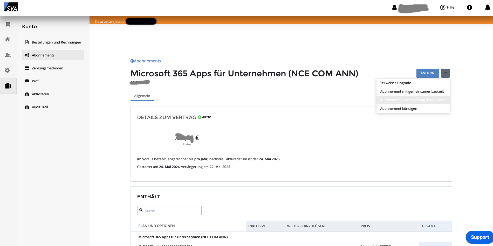Go to home via house icon
The height and width of the screenshot is (246, 493).
point(8,39)
